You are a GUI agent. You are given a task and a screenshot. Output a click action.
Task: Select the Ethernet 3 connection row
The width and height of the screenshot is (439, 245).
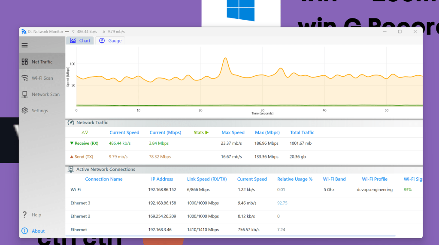244,203
